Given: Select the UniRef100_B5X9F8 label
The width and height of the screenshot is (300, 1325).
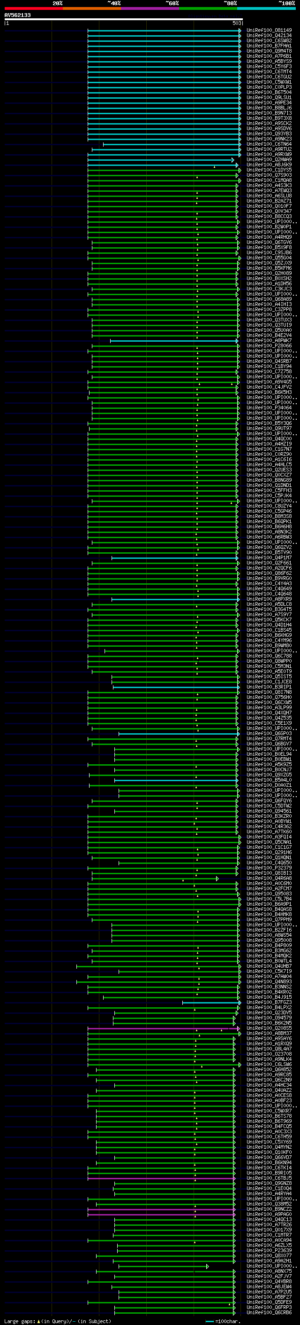Looking at the screenshot, I should (x=269, y=247).
